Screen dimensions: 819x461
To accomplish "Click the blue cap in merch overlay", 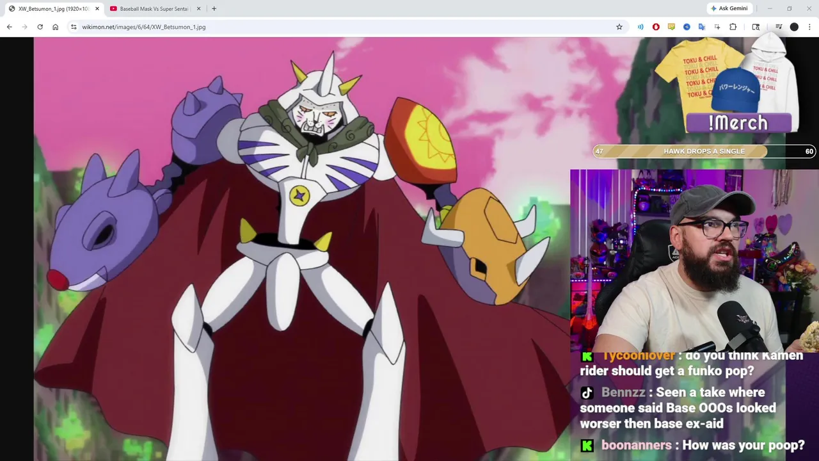I will (x=736, y=90).
